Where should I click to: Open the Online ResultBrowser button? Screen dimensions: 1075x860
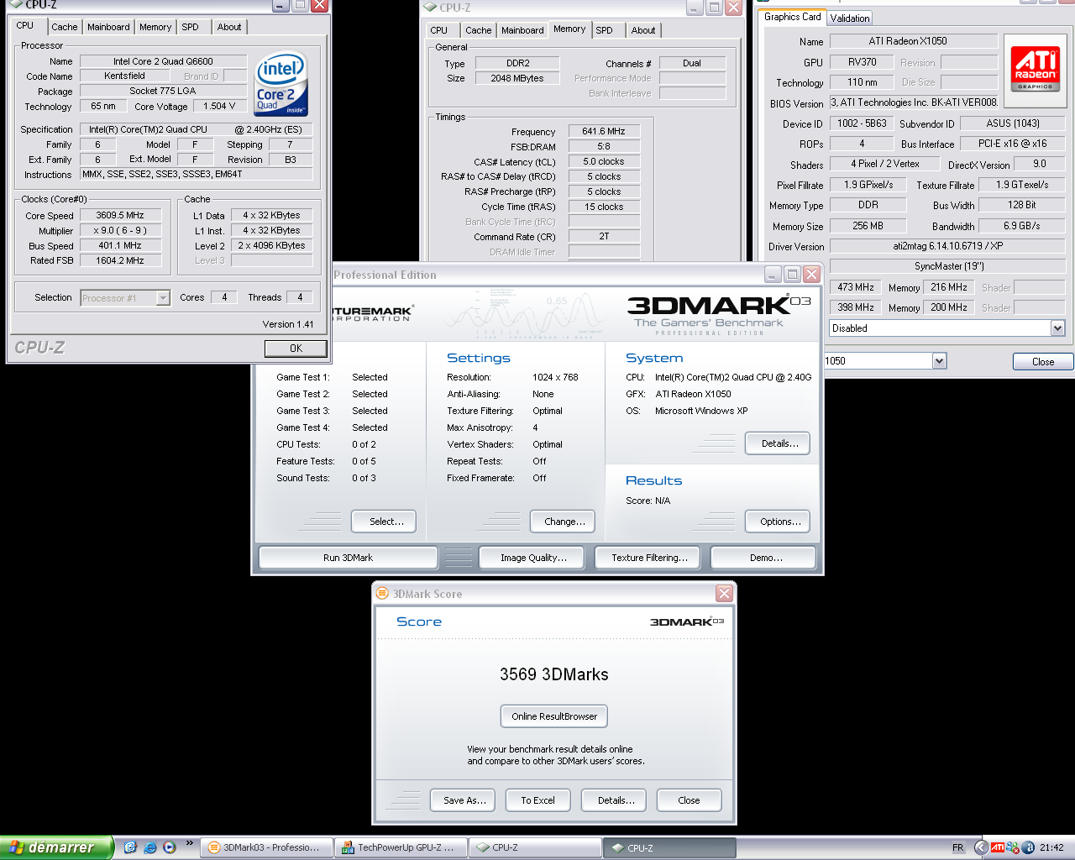pyautogui.click(x=554, y=716)
